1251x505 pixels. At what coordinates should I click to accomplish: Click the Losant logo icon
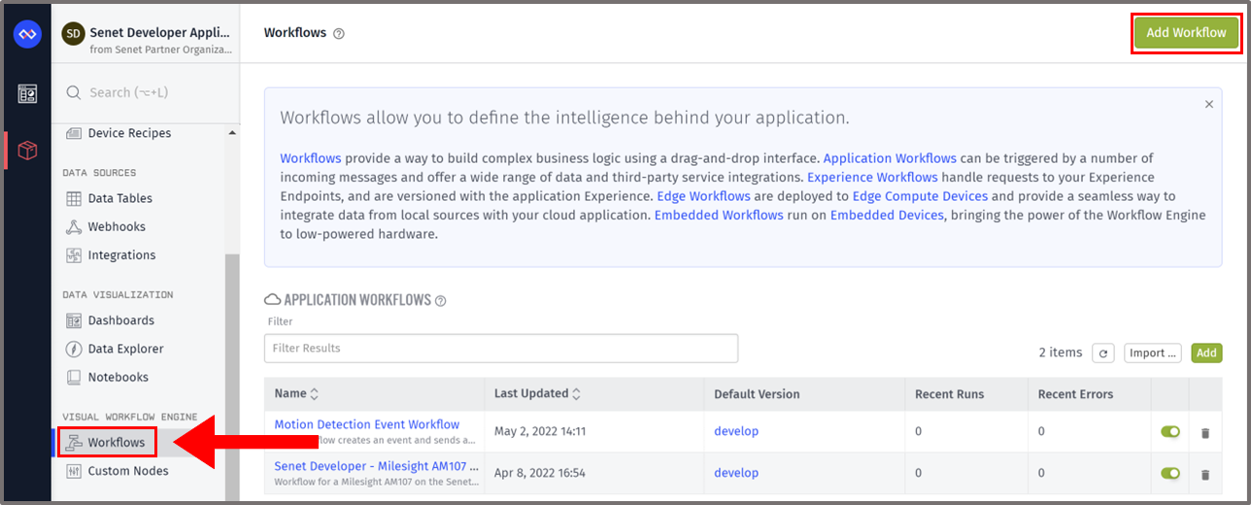point(27,35)
